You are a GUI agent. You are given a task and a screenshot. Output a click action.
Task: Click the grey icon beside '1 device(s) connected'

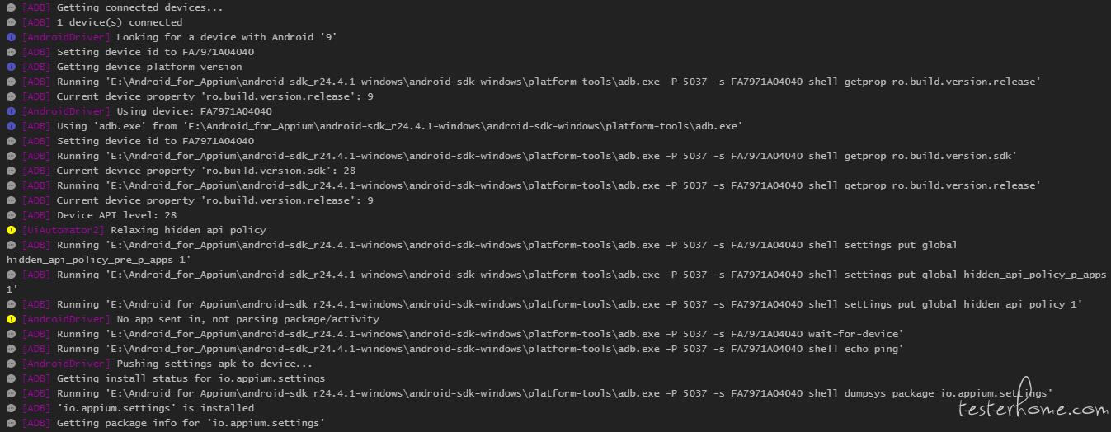[x=11, y=22]
